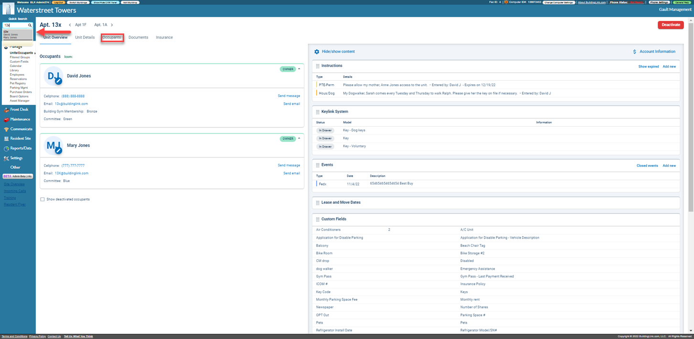Click the red Deactivate button

[x=671, y=25]
